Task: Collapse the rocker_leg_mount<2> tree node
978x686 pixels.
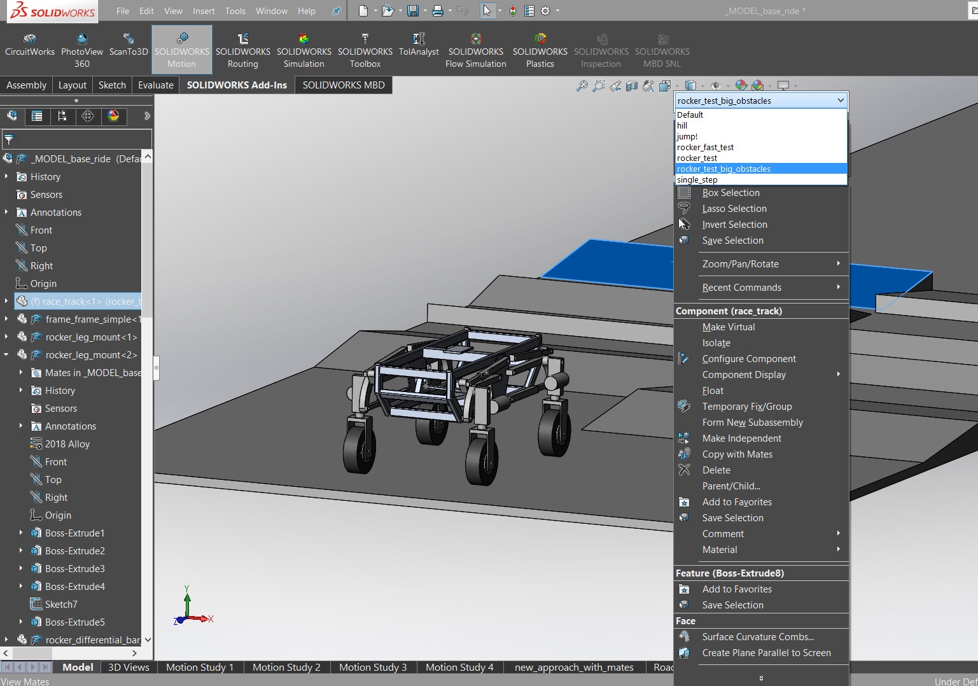Action: coord(6,354)
